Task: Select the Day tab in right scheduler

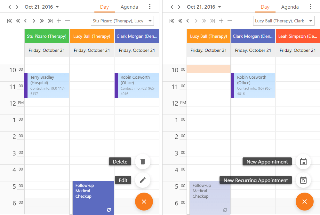Action: pos(265,7)
